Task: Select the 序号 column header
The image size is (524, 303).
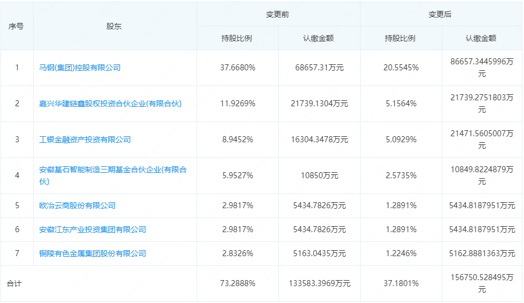Action: point(16,26)
